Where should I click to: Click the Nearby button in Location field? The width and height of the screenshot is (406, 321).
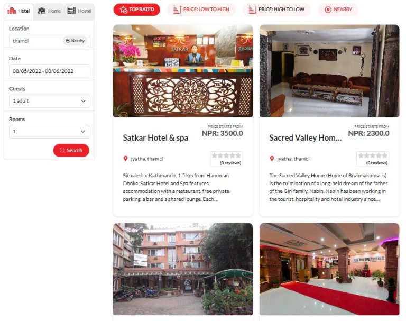tap(75, 41)
